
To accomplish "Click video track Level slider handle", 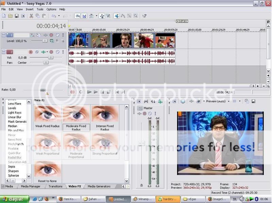I will (x=45, y=41).
